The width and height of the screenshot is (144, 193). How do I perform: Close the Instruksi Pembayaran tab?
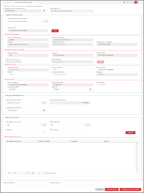[x=35, y=3]
